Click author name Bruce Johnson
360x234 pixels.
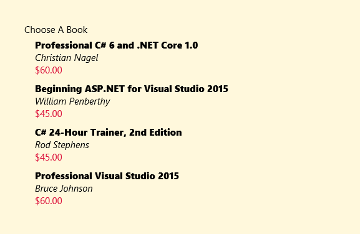pyautogui.click(x=64, y=189)
